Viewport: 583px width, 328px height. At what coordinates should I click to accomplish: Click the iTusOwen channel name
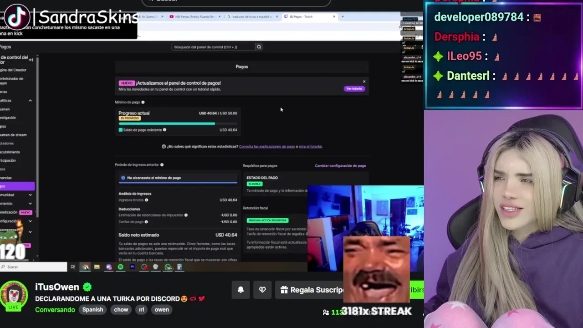[57, 287]
